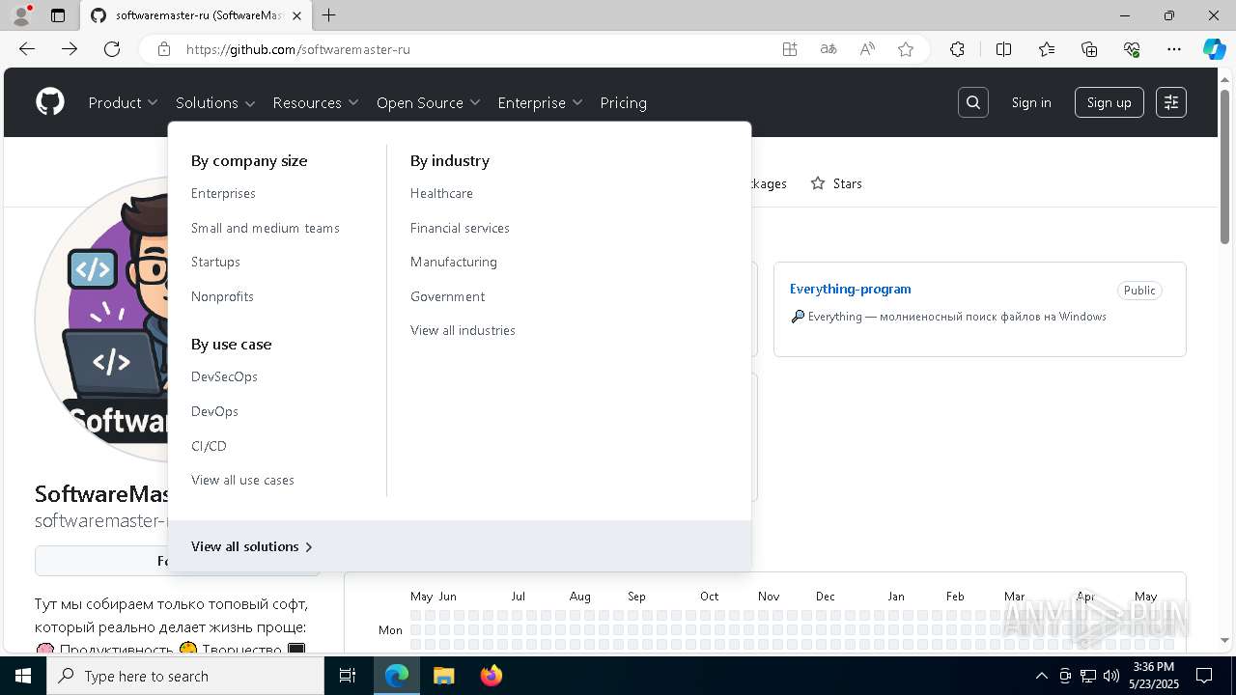Show hidden system tray icons
The image size is (1236, 695).
coord(1041,676)
